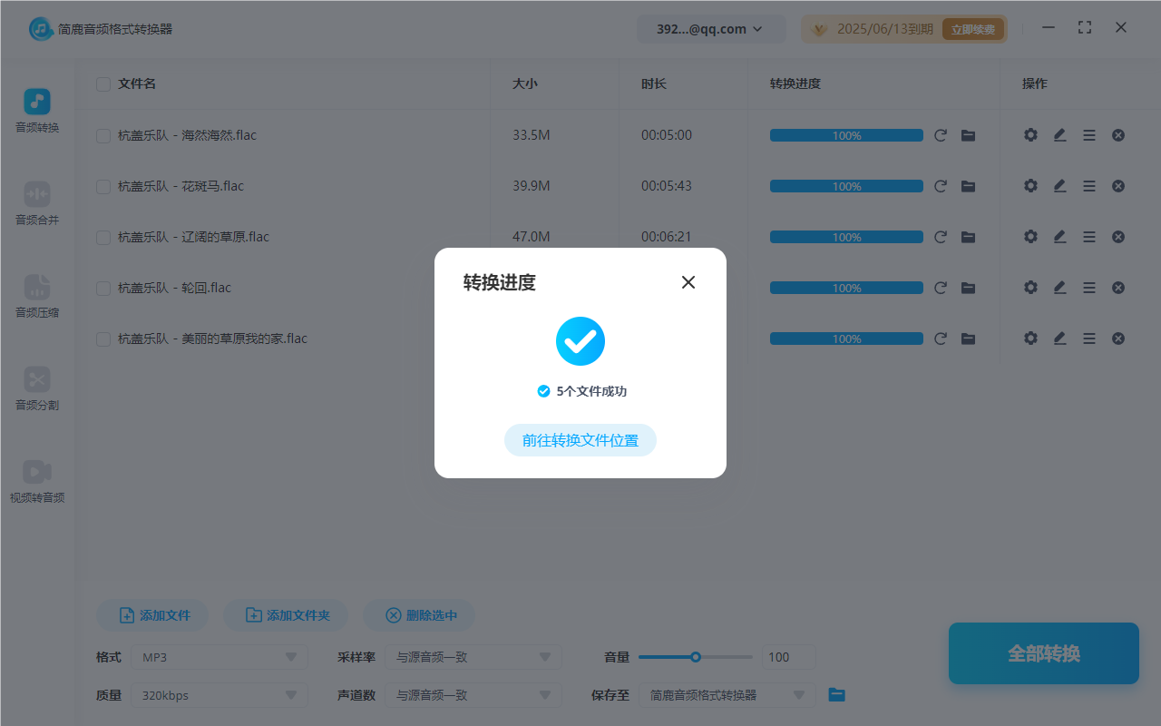Expand the 质量 320kbps dropdown
Image resolution: width=1161 pixels, height=726 pixels.
tap(219, 694)
